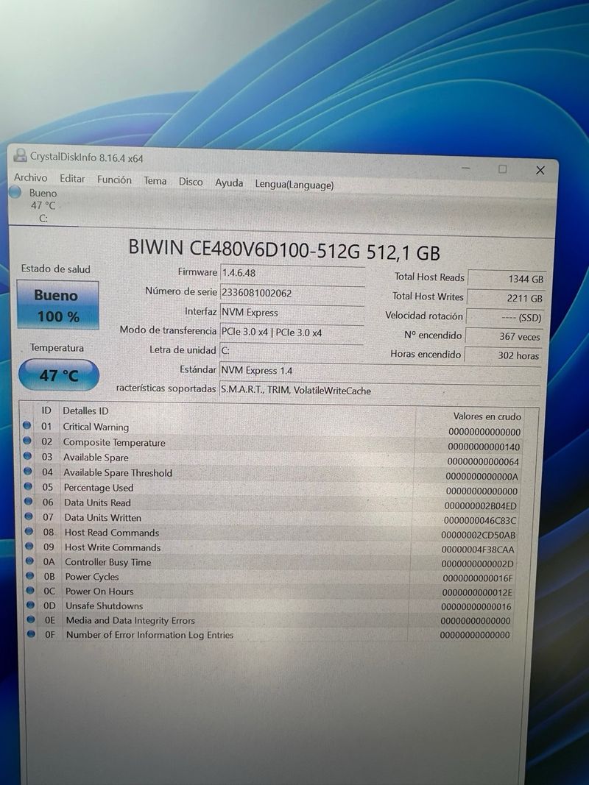Click the blue status dot for Data Units Read

pyautogui.click(x=29, y=501)
